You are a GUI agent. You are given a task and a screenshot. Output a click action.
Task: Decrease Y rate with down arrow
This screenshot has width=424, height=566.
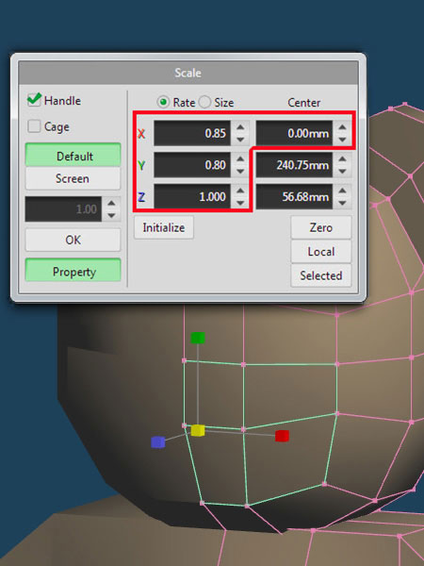[240, 171]
